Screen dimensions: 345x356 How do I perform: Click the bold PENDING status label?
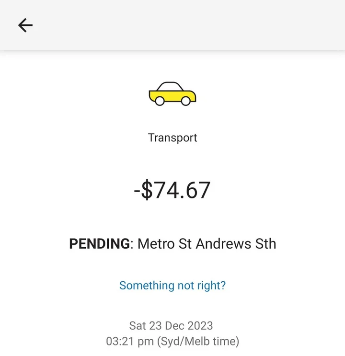99,244
